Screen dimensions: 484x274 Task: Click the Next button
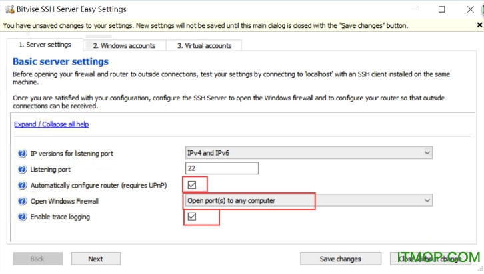[x=95, y=259]
